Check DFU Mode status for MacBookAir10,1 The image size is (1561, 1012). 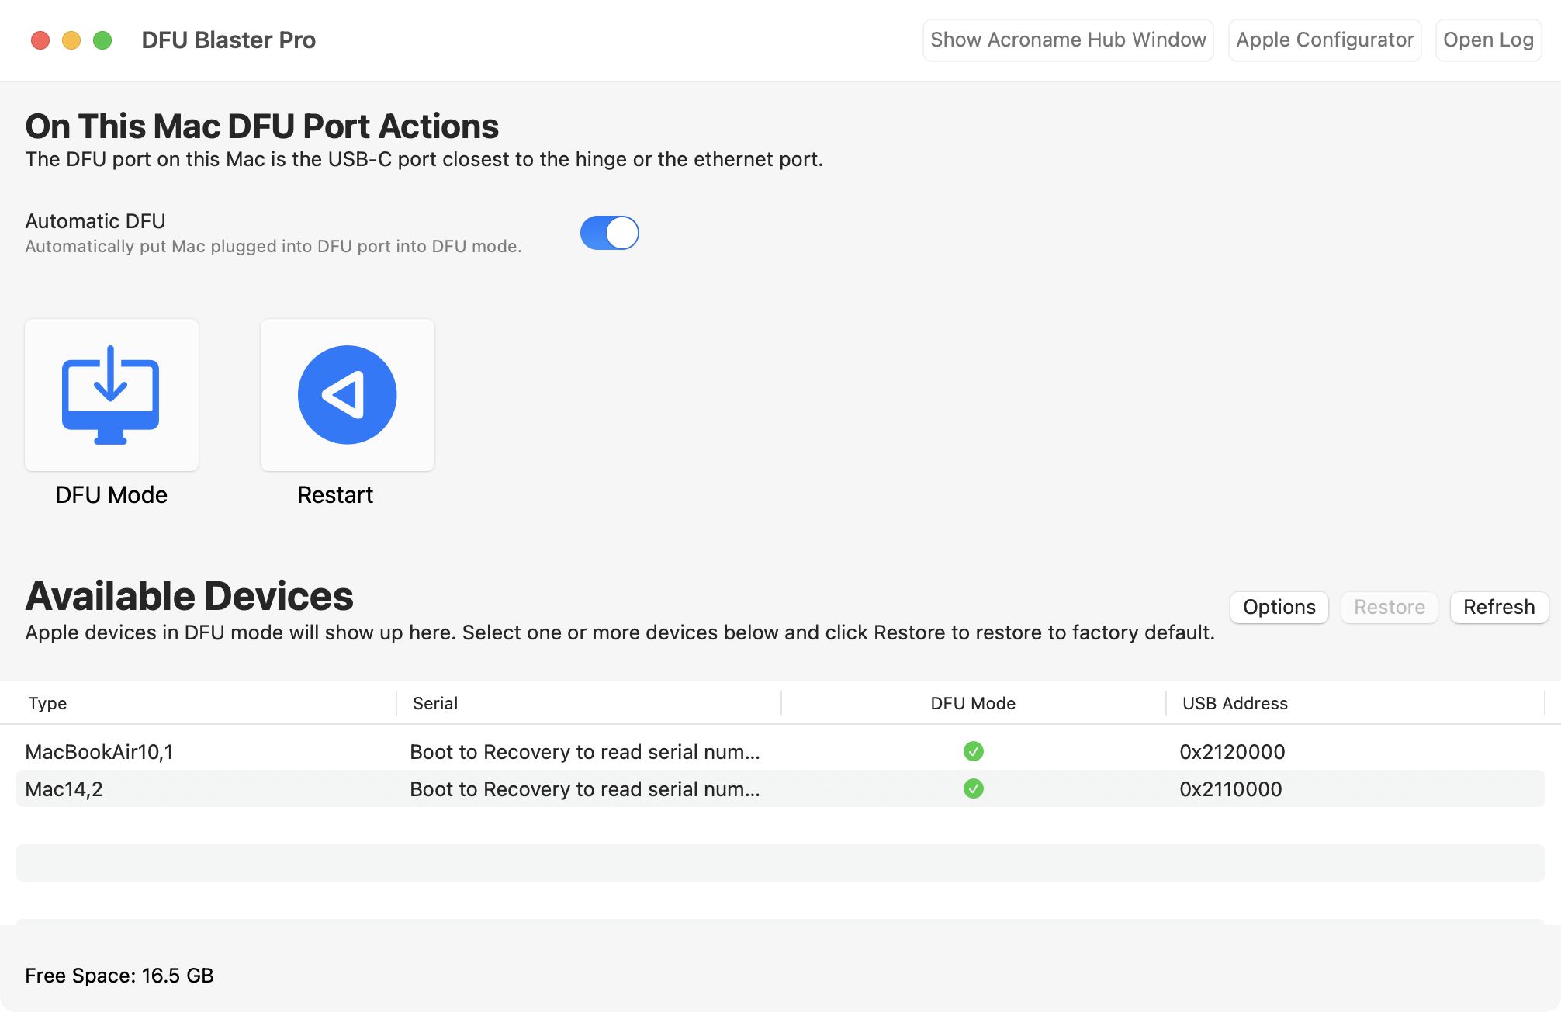973,751
